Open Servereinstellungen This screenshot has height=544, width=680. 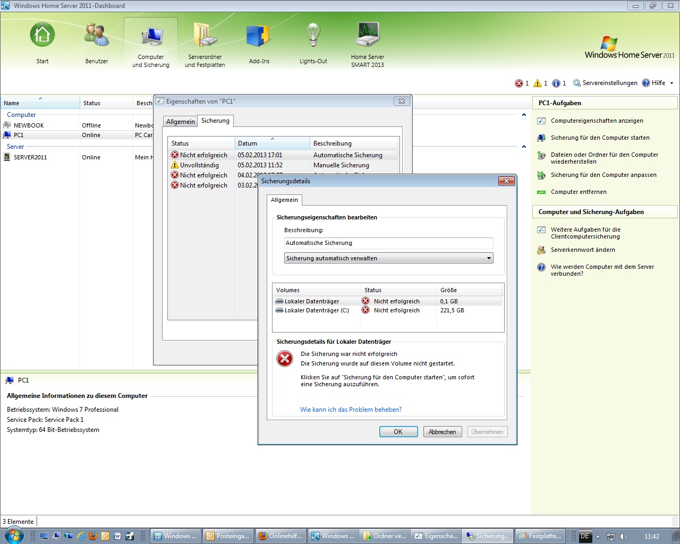click(x=605, y=83)
